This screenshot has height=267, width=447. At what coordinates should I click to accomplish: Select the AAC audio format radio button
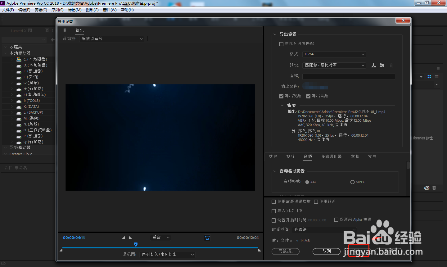click(x=307, y=182)
